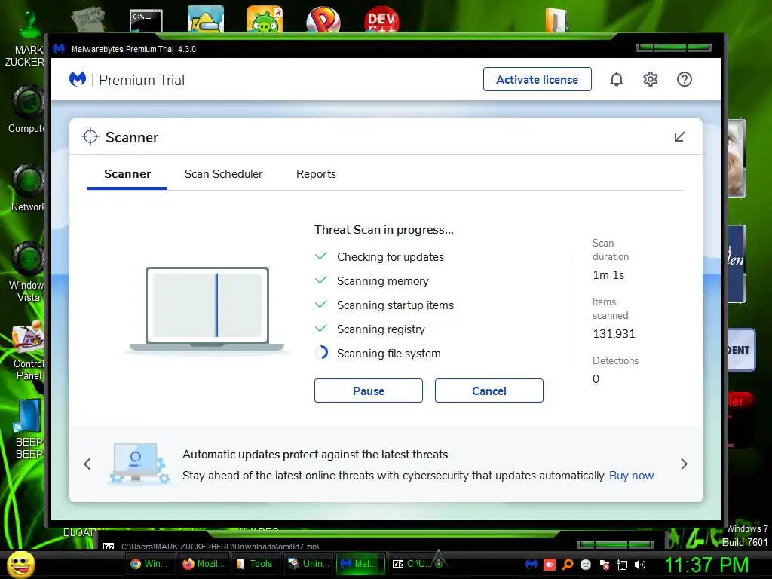
Task: Select the scan duration value 1m 1s
Action: 608,275
